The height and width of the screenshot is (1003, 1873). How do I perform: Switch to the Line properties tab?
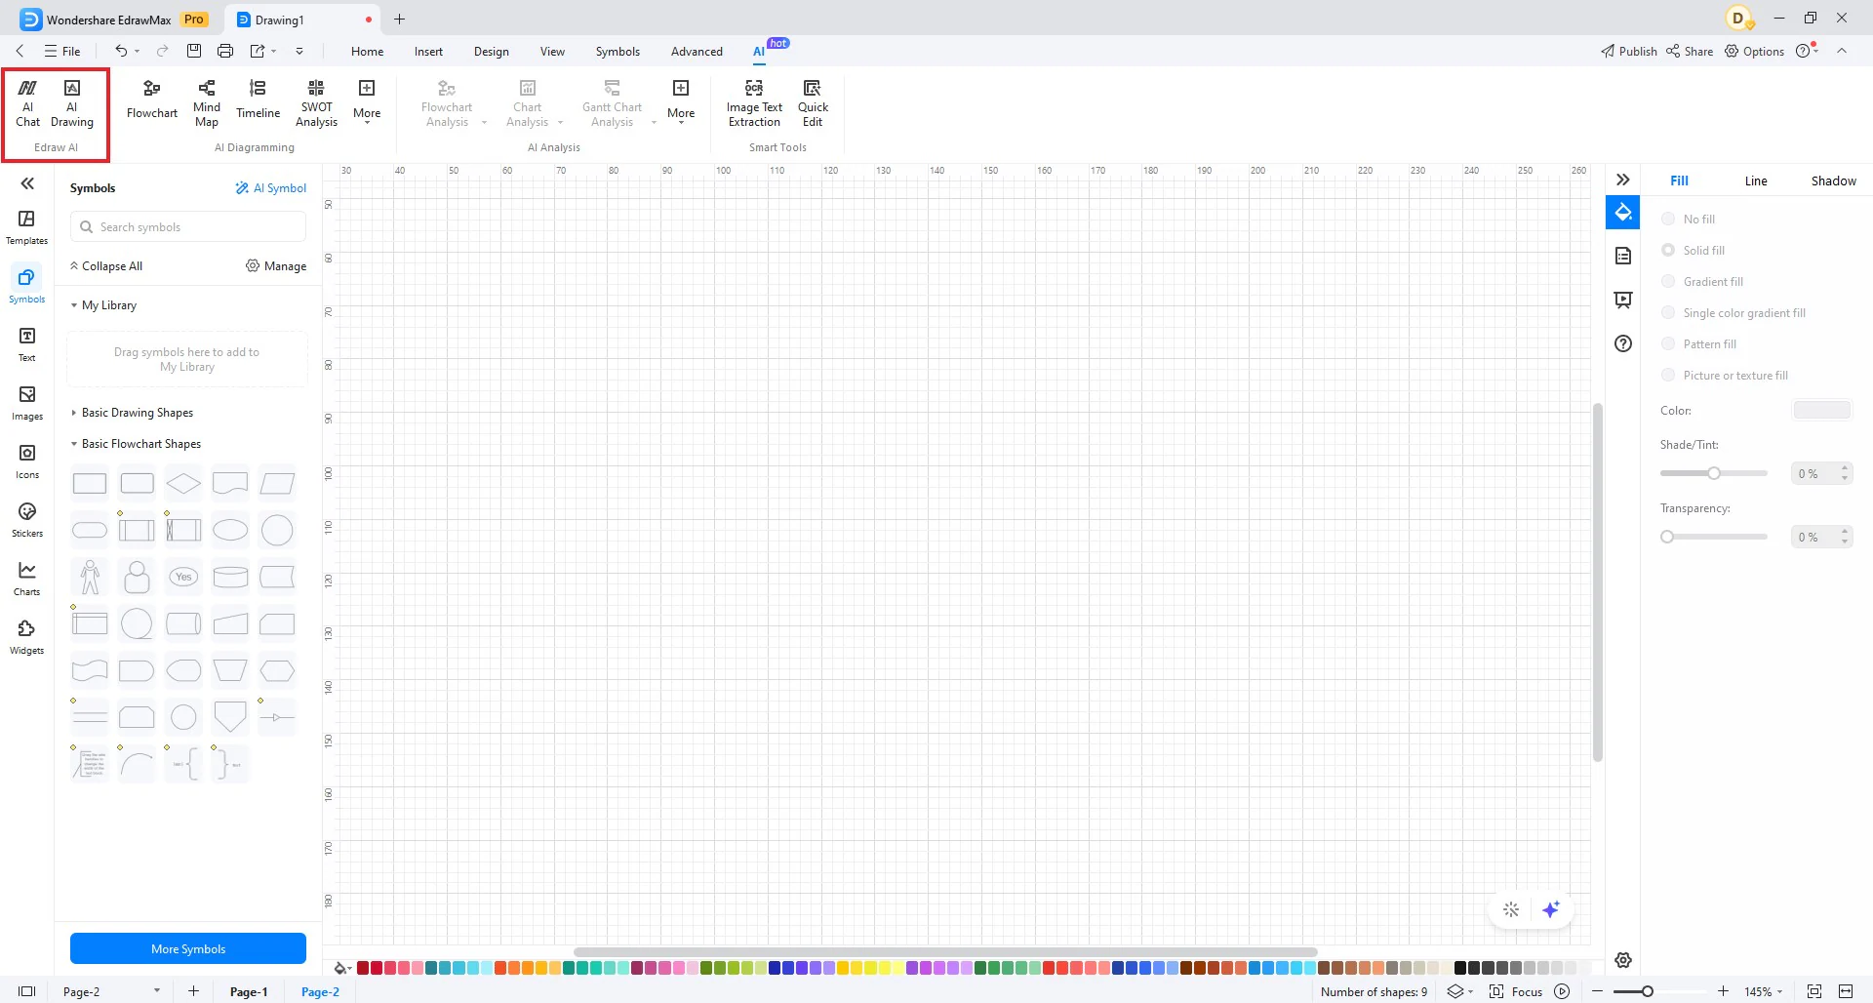(x=1756, y=181)
